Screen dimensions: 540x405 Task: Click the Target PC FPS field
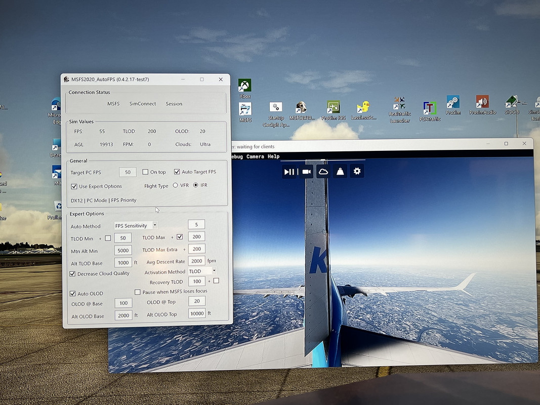[x=128, y=172]
